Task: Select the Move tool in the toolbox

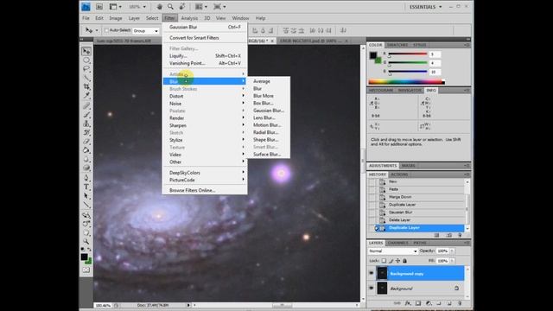Action: (86, 52)
